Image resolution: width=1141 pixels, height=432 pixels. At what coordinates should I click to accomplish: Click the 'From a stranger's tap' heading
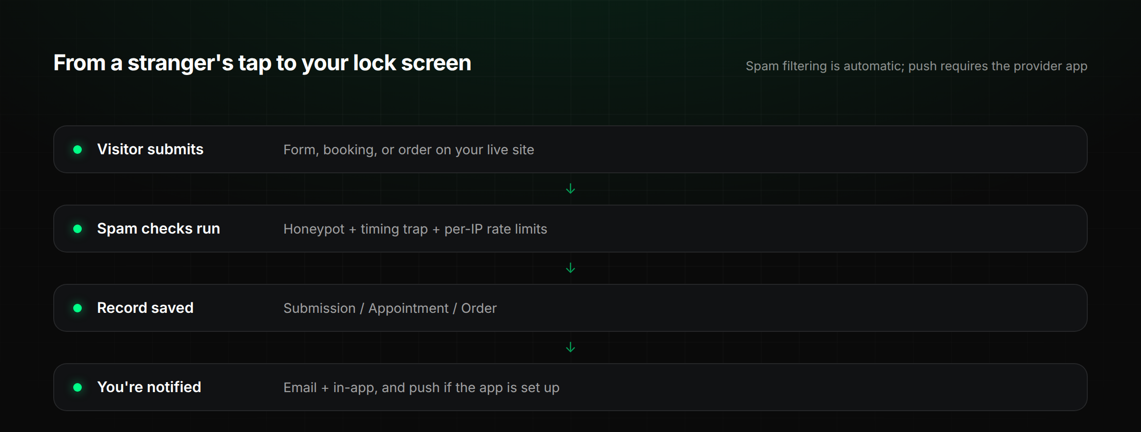262,63
